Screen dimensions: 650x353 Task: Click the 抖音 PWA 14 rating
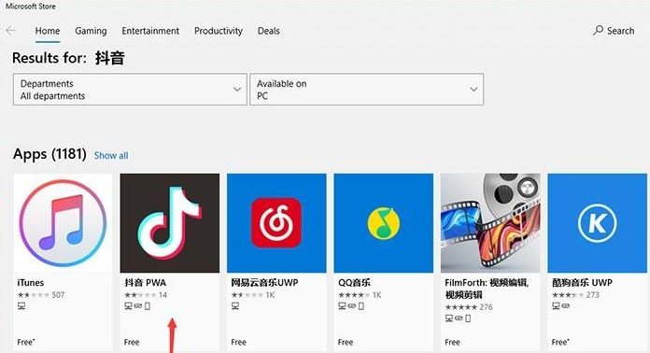146,295
